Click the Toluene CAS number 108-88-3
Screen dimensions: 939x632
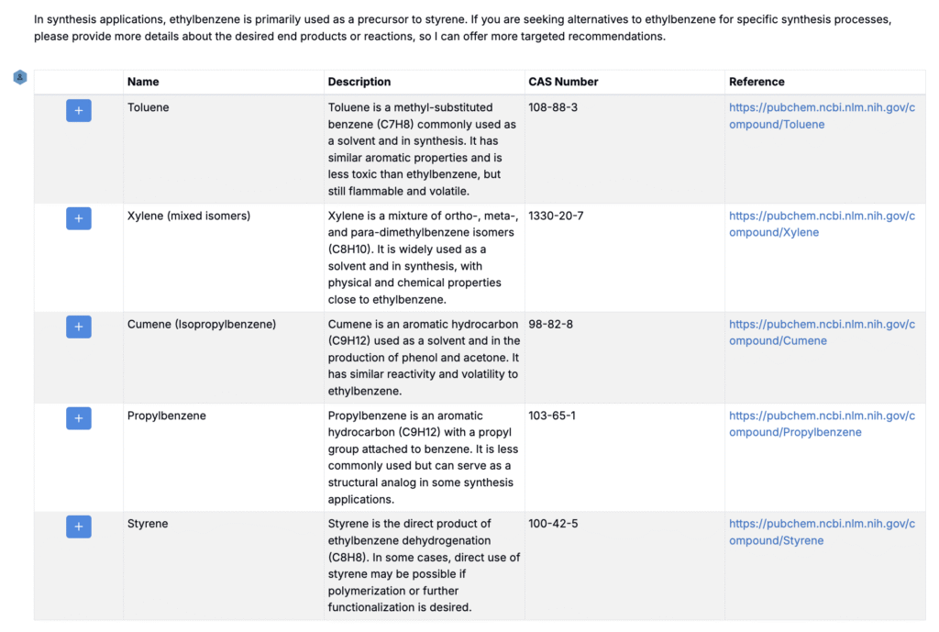[553, 107]
